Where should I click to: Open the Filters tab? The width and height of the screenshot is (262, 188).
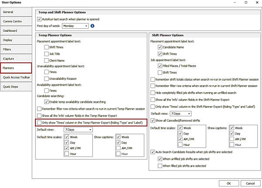point(16,49)
